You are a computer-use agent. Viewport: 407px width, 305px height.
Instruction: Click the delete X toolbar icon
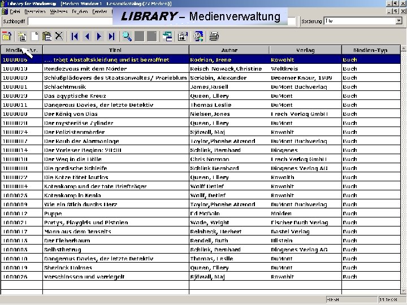59,36
